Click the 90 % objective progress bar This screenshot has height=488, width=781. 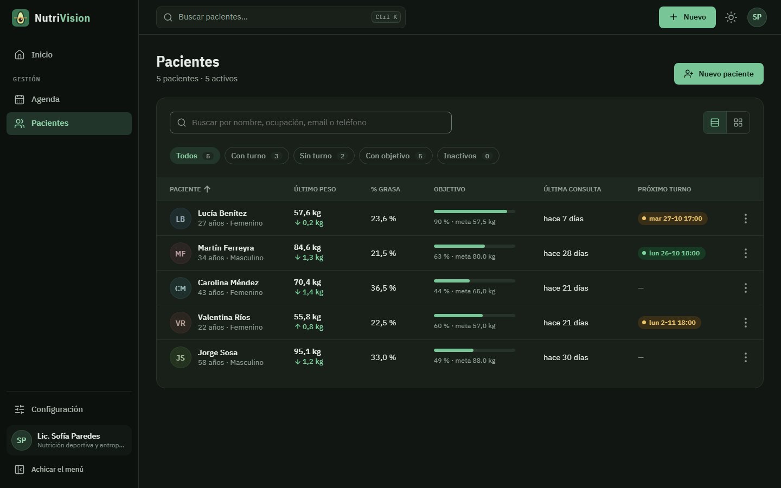coord(475,211)
